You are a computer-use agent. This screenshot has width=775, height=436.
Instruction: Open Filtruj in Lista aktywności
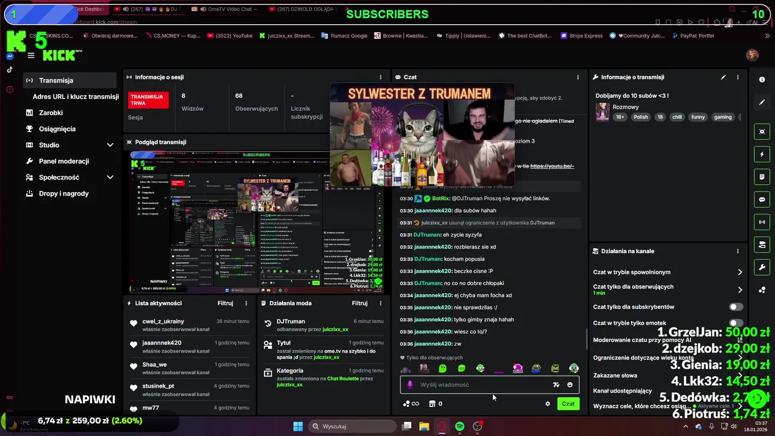225,303
